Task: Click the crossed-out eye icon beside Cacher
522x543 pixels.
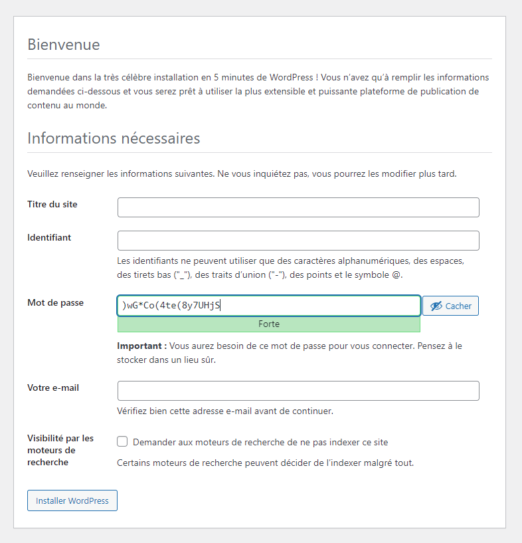Action: [436, 306]
